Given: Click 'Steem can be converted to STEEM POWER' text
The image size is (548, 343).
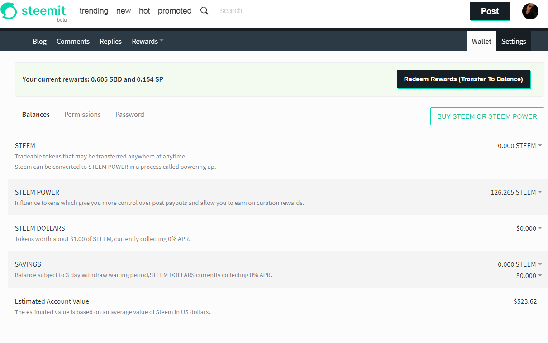Looking at the screenshot, I should pos(115,167).
